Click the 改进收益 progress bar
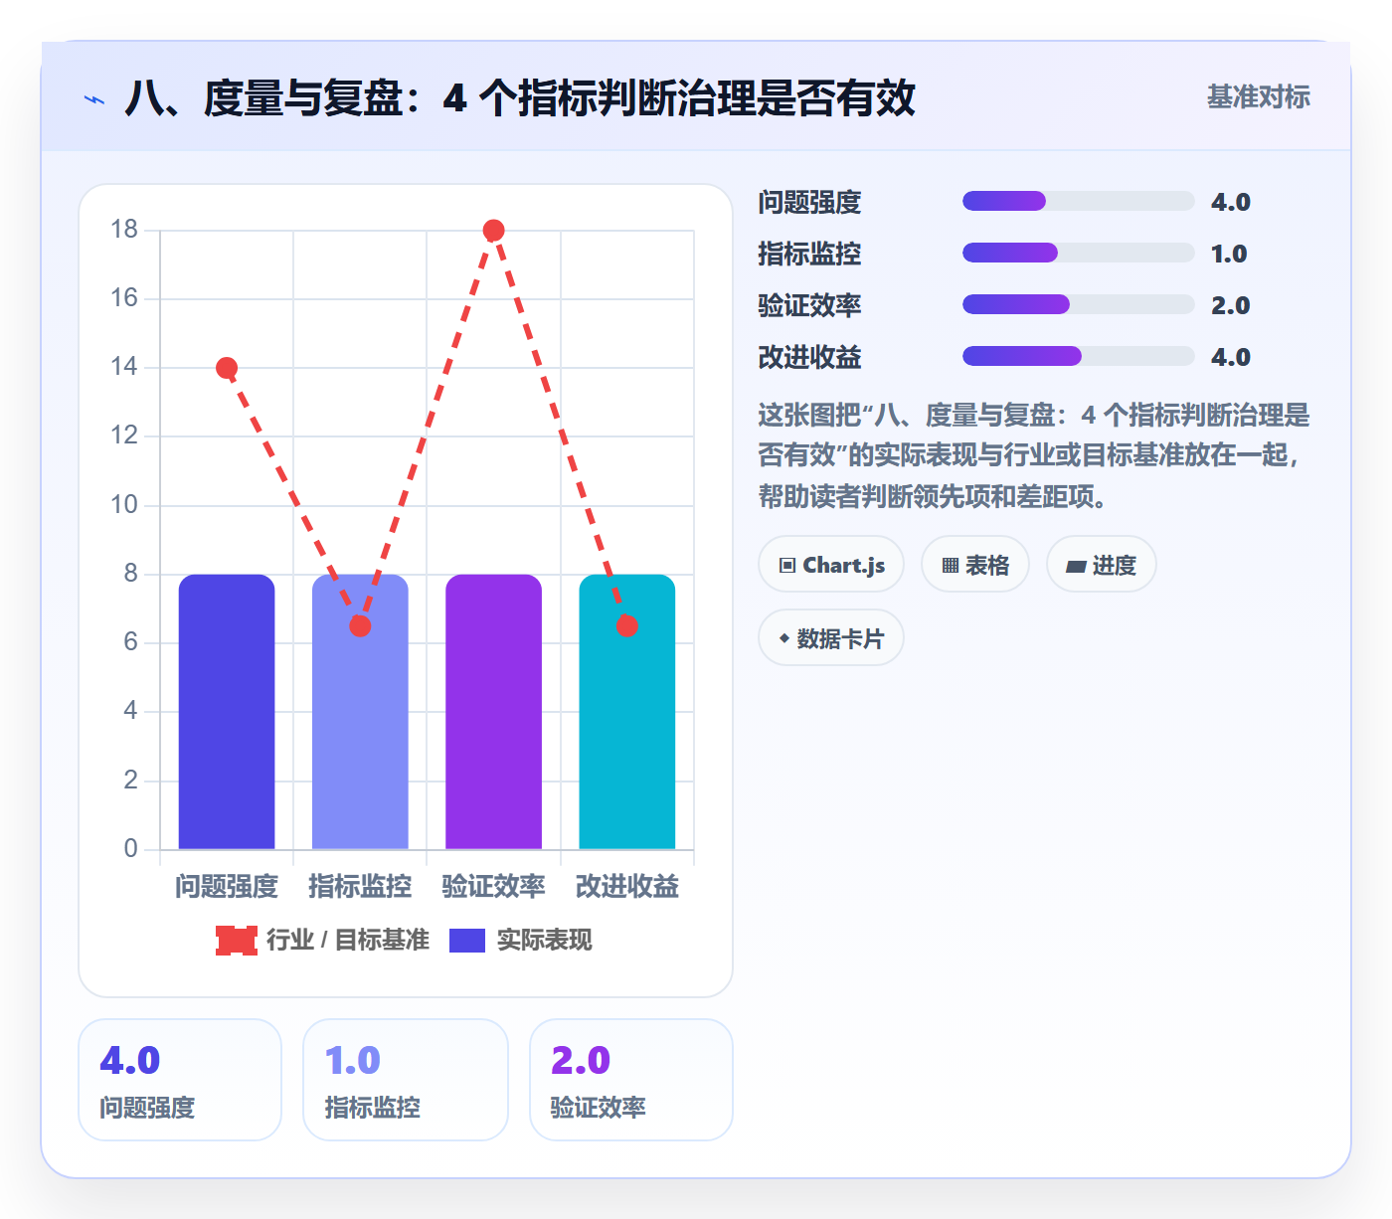 (x=1078, y=356)
